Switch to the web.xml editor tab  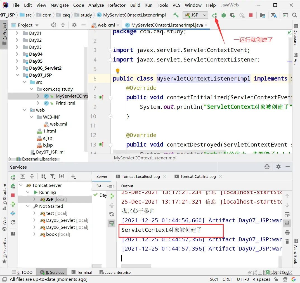pos(106,25)
